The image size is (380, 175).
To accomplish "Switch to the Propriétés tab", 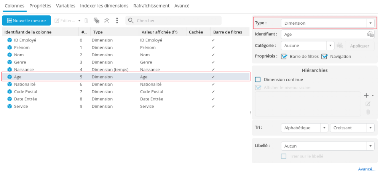I will [x=40, y=6].
